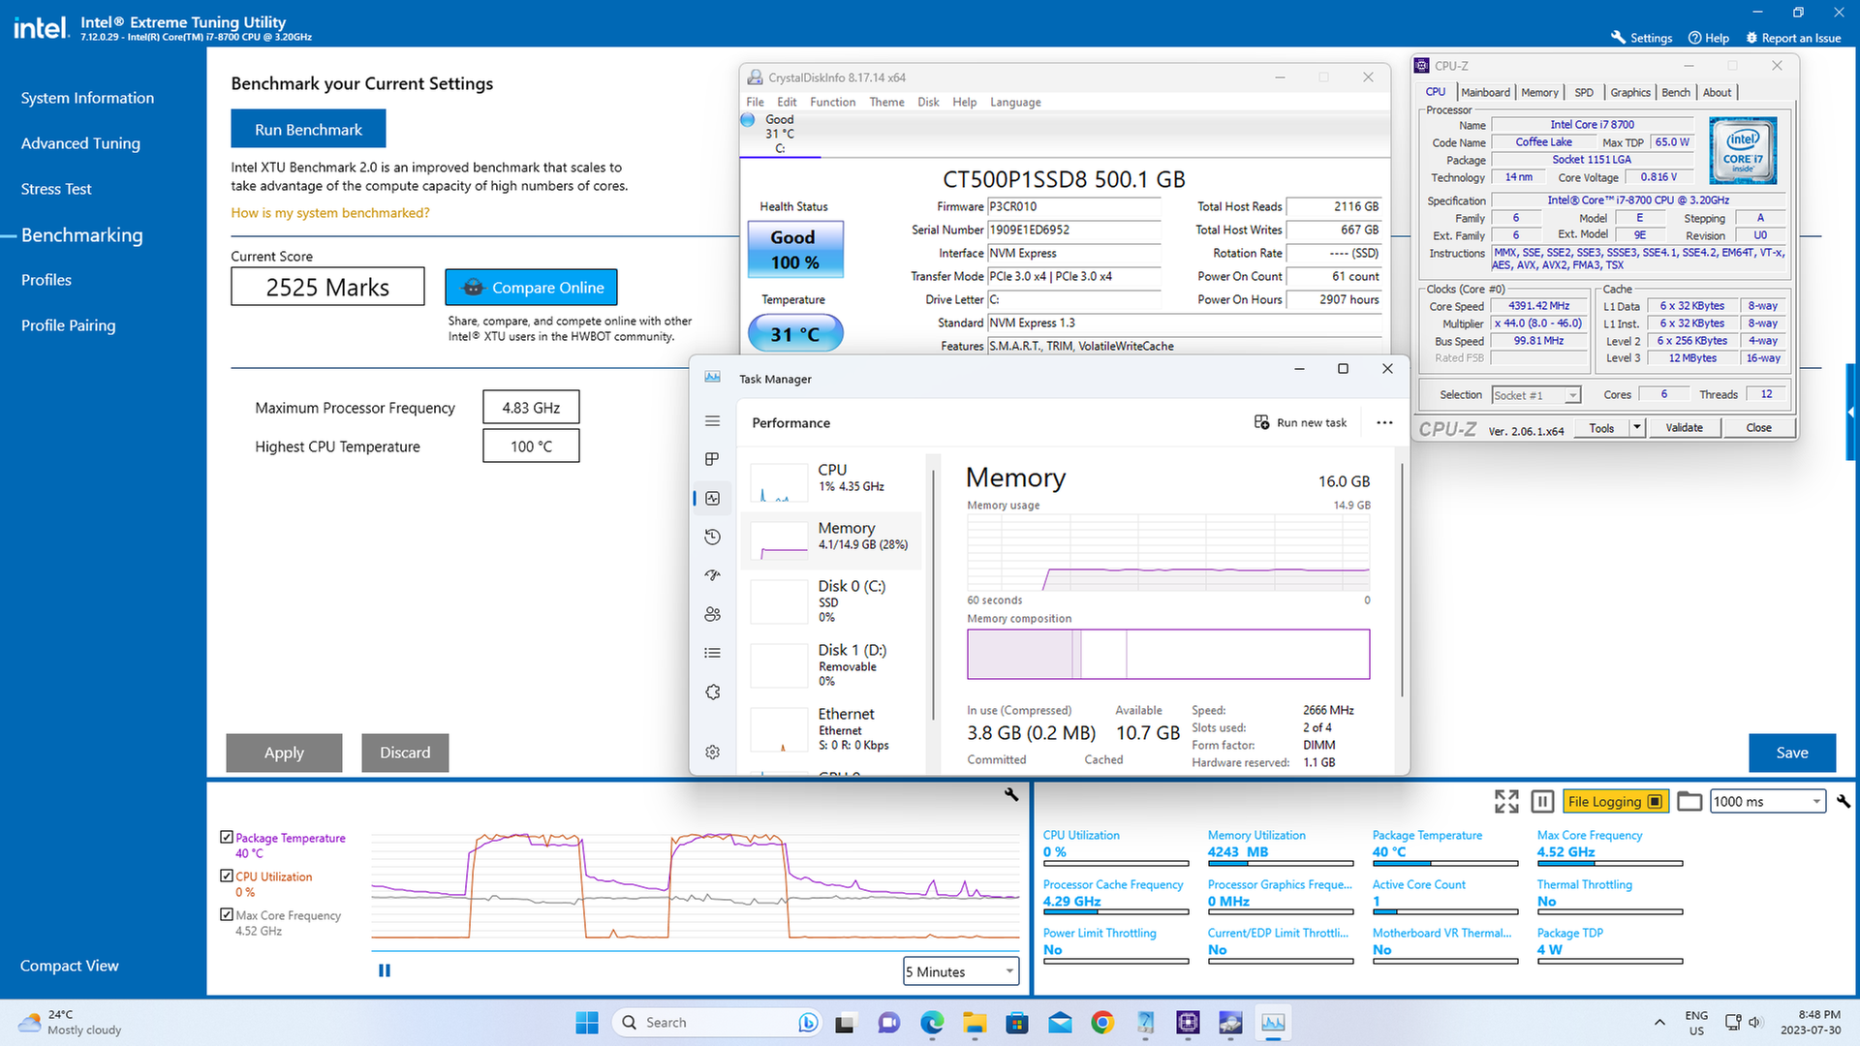Open the Disk menu in CrystalDiskInfo
Viewport: 1860px width, 1046px height.
pyautogui.click(x=928, y=102)
